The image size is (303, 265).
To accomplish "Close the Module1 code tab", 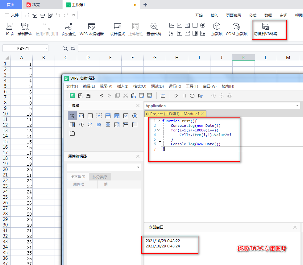I will (202, 114).
